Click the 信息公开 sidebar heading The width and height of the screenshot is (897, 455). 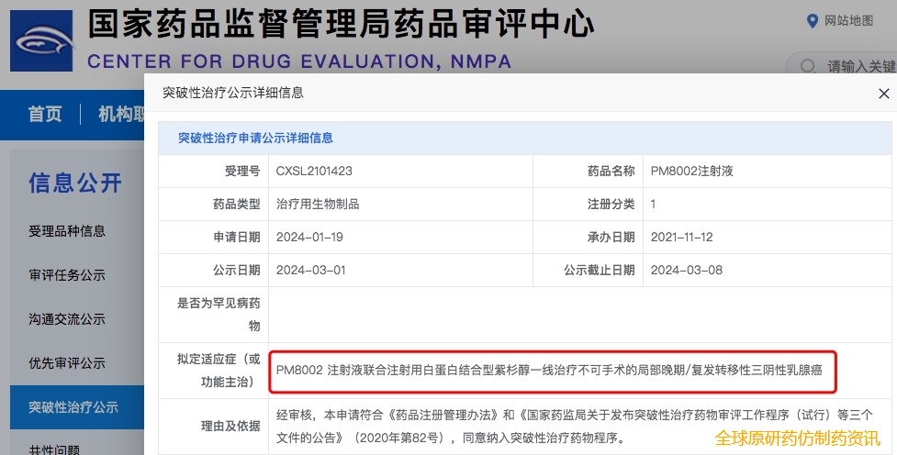[x=75, y=183]
